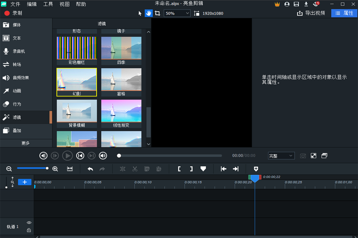This screenshot has height=238, width=358.
Task: Open the 文件 menu
Action: coord(16,4)
